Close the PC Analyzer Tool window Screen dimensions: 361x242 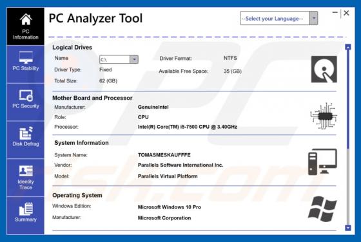point(346,13)
